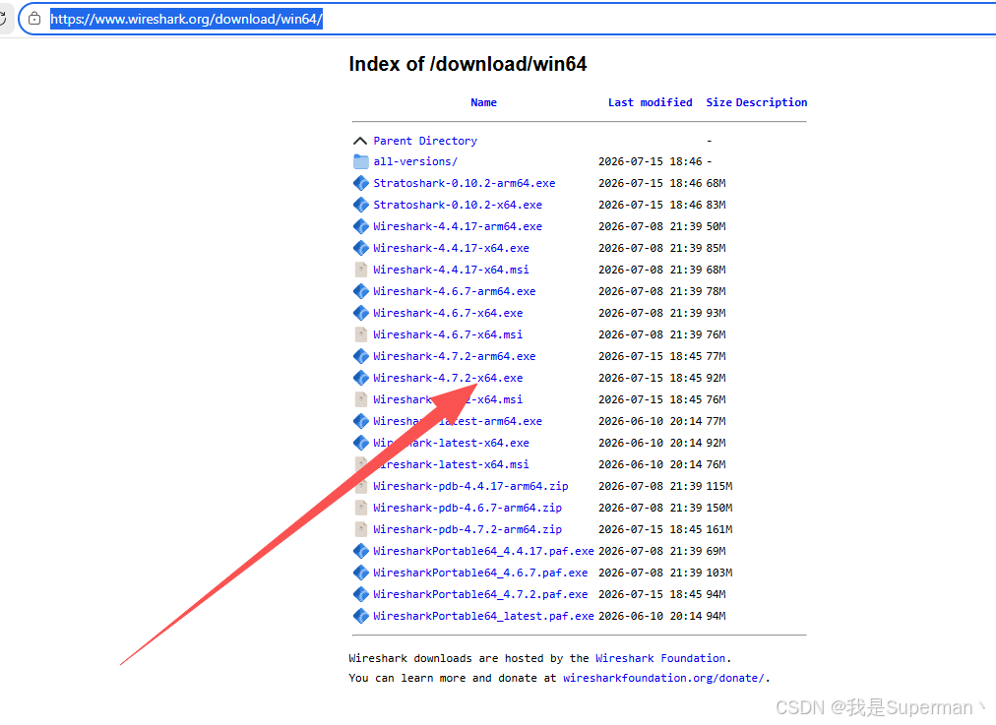Download Wireshark-pdb-4.7.2-arm64.zip
The height and width of the screenshot is (725, 996).
click(467, 529)
